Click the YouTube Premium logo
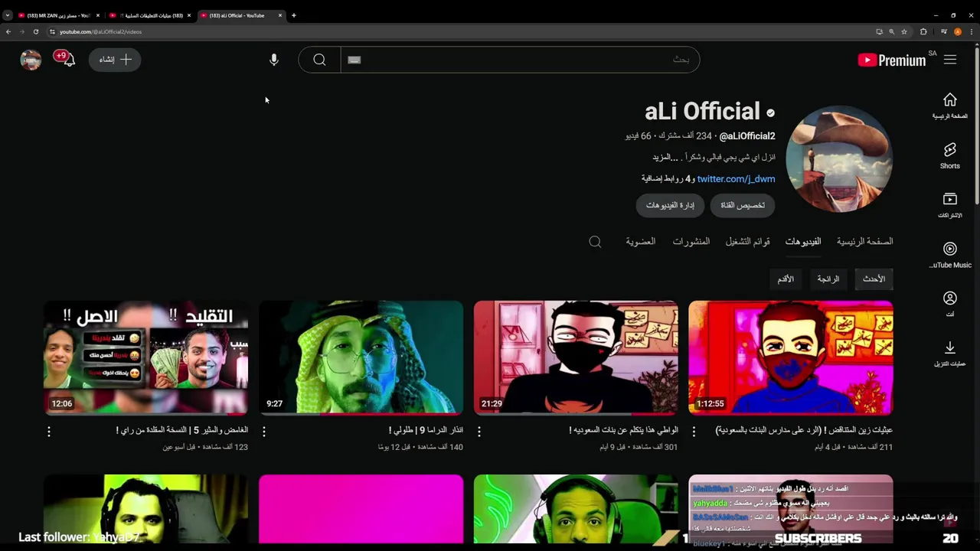The image size is (980, 551). click(x=892, y=60)
